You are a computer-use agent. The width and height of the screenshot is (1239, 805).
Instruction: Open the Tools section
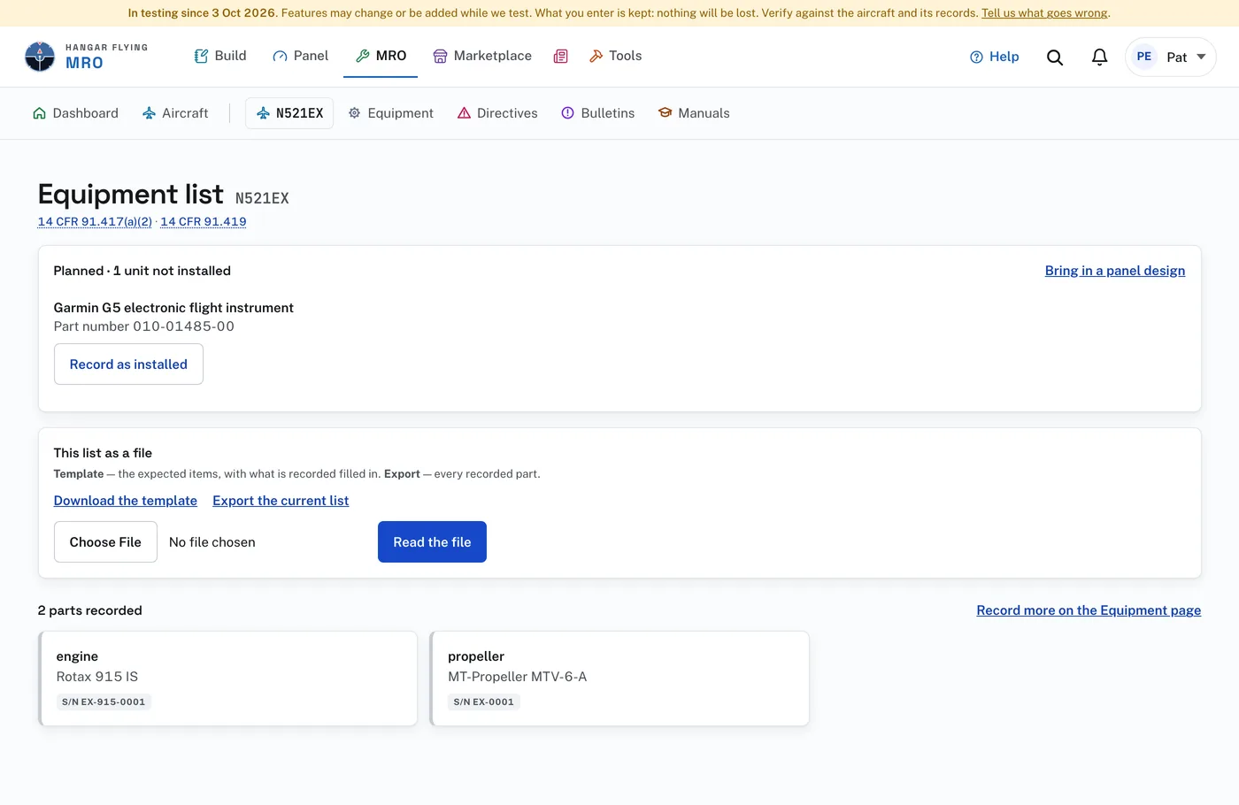pos(615,56)
